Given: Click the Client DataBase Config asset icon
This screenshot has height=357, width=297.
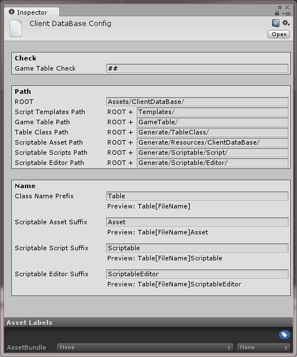Looking at the screenshot, I should [x=16, y=28].
